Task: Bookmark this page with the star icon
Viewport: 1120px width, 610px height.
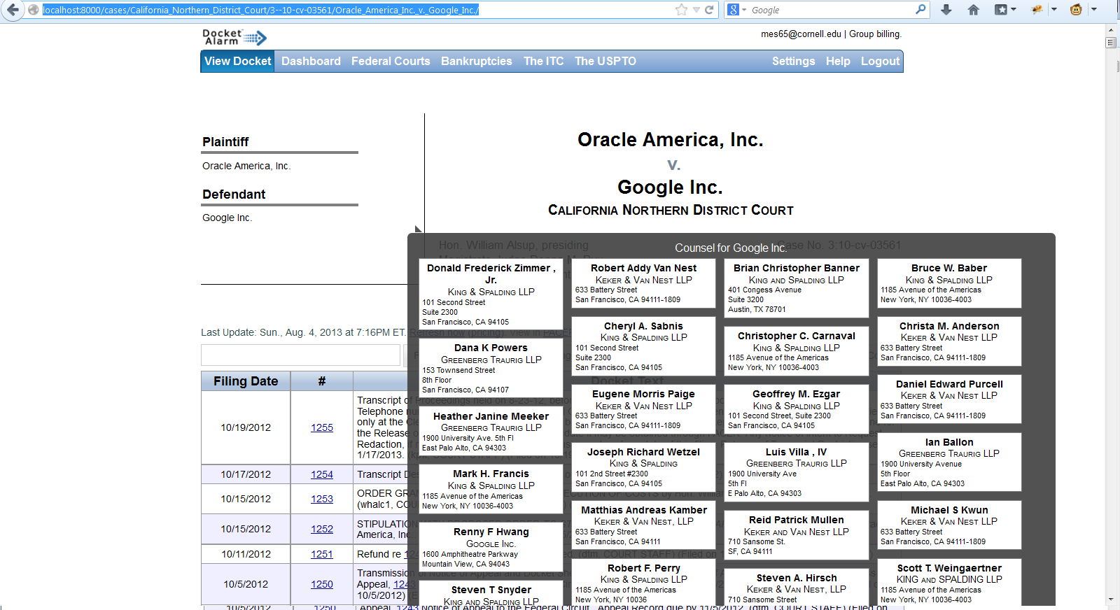Action: (x=681, y=10)
